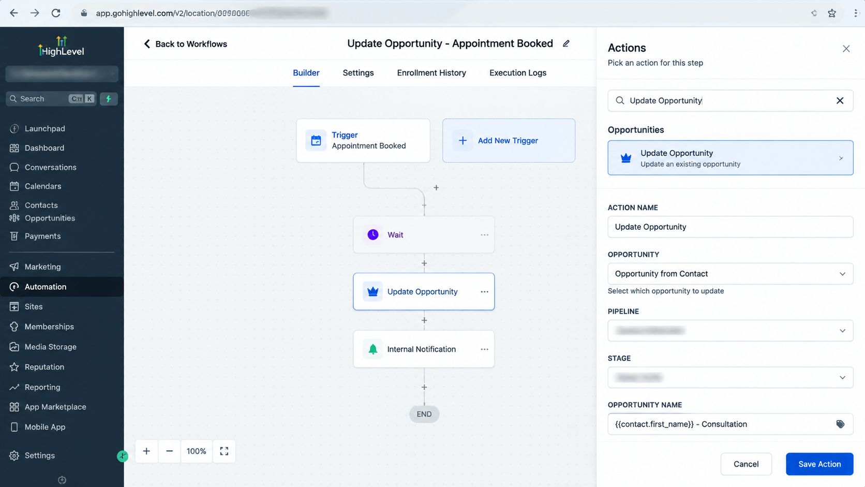Zoom out of the workflow canvas

point(169,451)
